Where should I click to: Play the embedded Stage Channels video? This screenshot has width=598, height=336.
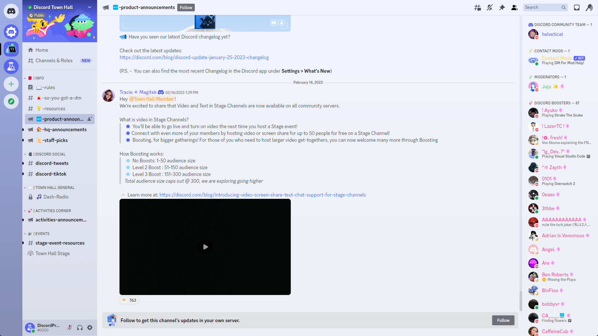(x=205, y=247)
